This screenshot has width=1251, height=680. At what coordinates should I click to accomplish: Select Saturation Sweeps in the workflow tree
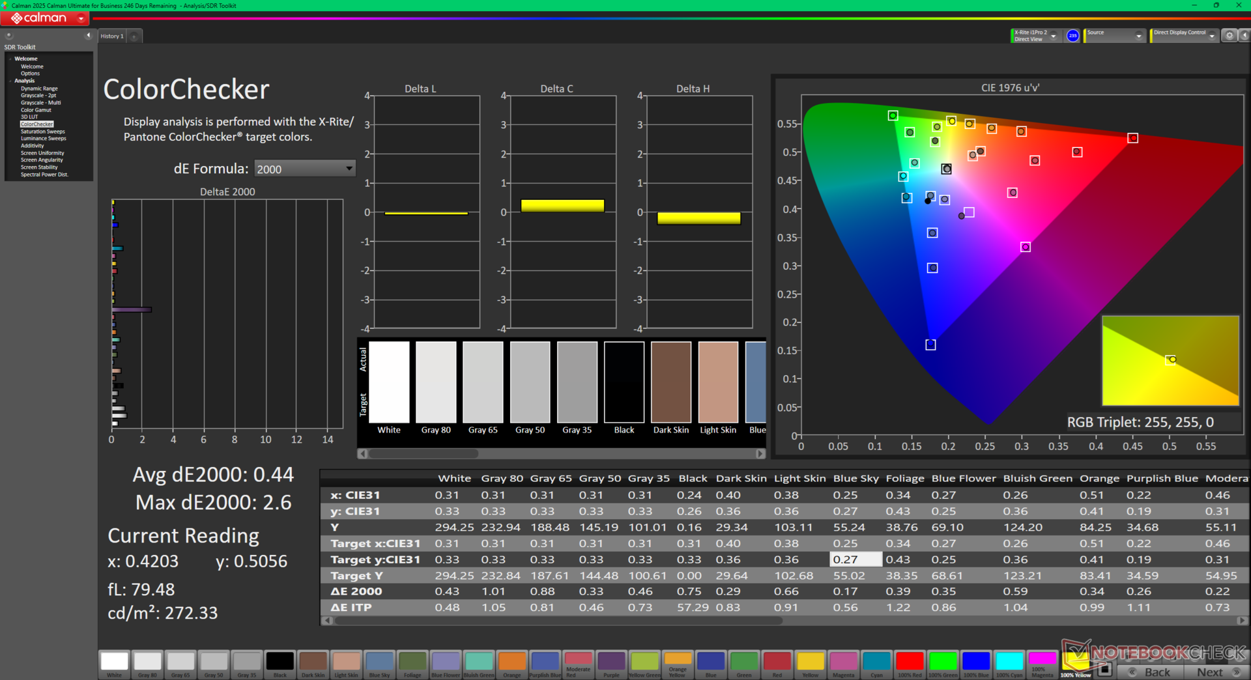pyautogui.click(x=42, y=132)
